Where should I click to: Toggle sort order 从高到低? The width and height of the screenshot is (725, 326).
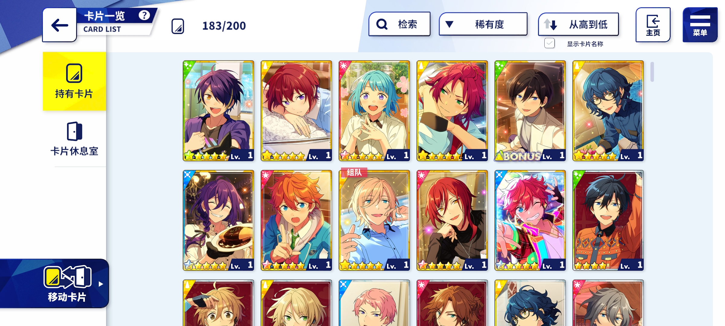(x=578, y=24)
